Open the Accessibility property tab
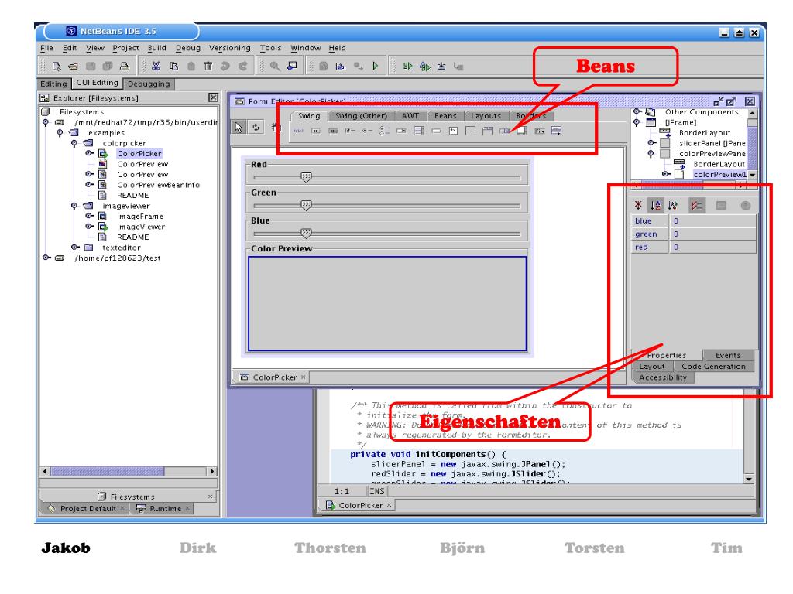793x594 pixels. [x=663, y=377]
